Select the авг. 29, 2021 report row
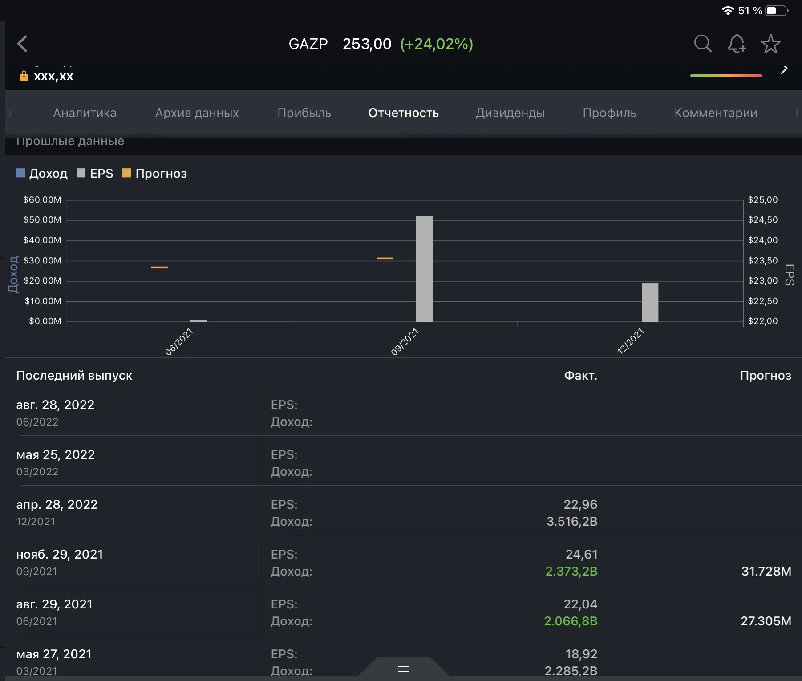Screen dimensions: 802x681 (403, 610)
